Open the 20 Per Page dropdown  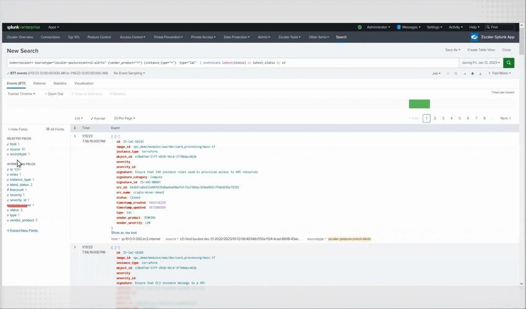pyautogui.click(x=124, y=118)
